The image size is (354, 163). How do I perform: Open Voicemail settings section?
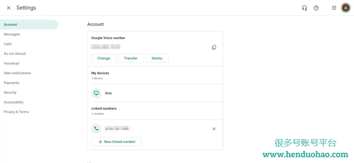tap(12, 63)
